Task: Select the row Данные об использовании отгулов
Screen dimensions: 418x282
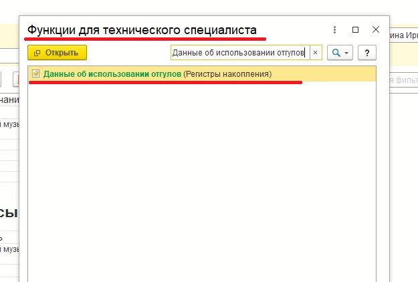Action: 202,74
